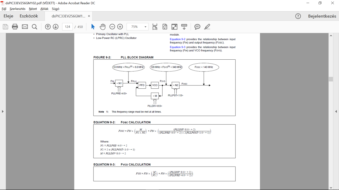
Task: Switch to the Eleje tab
Action: coord(8,16)
